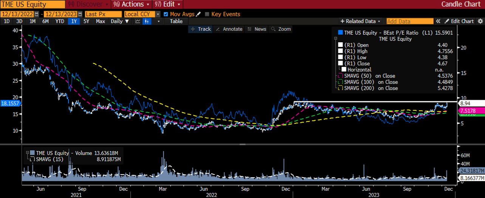
Task: Open the Edit menu
Action: click(x=168, y=4)
